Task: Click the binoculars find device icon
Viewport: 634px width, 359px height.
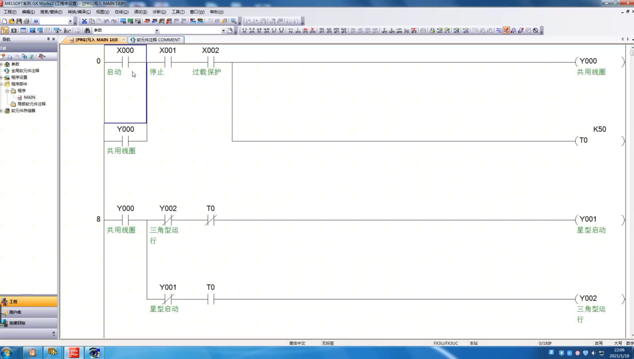Action: (87, 30)
